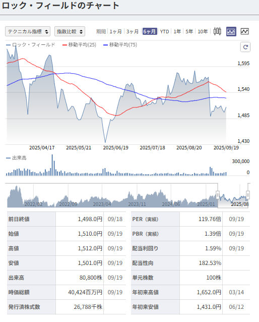Select the 5年 period tab
This screenshot has width=259, height=322.
pos(189,32)
